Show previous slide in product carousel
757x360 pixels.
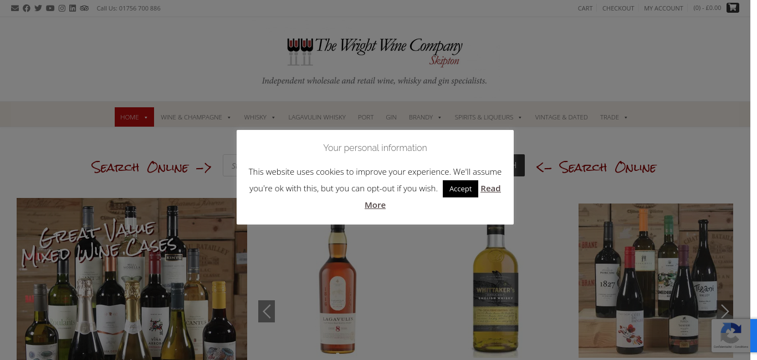coord(267,311)
